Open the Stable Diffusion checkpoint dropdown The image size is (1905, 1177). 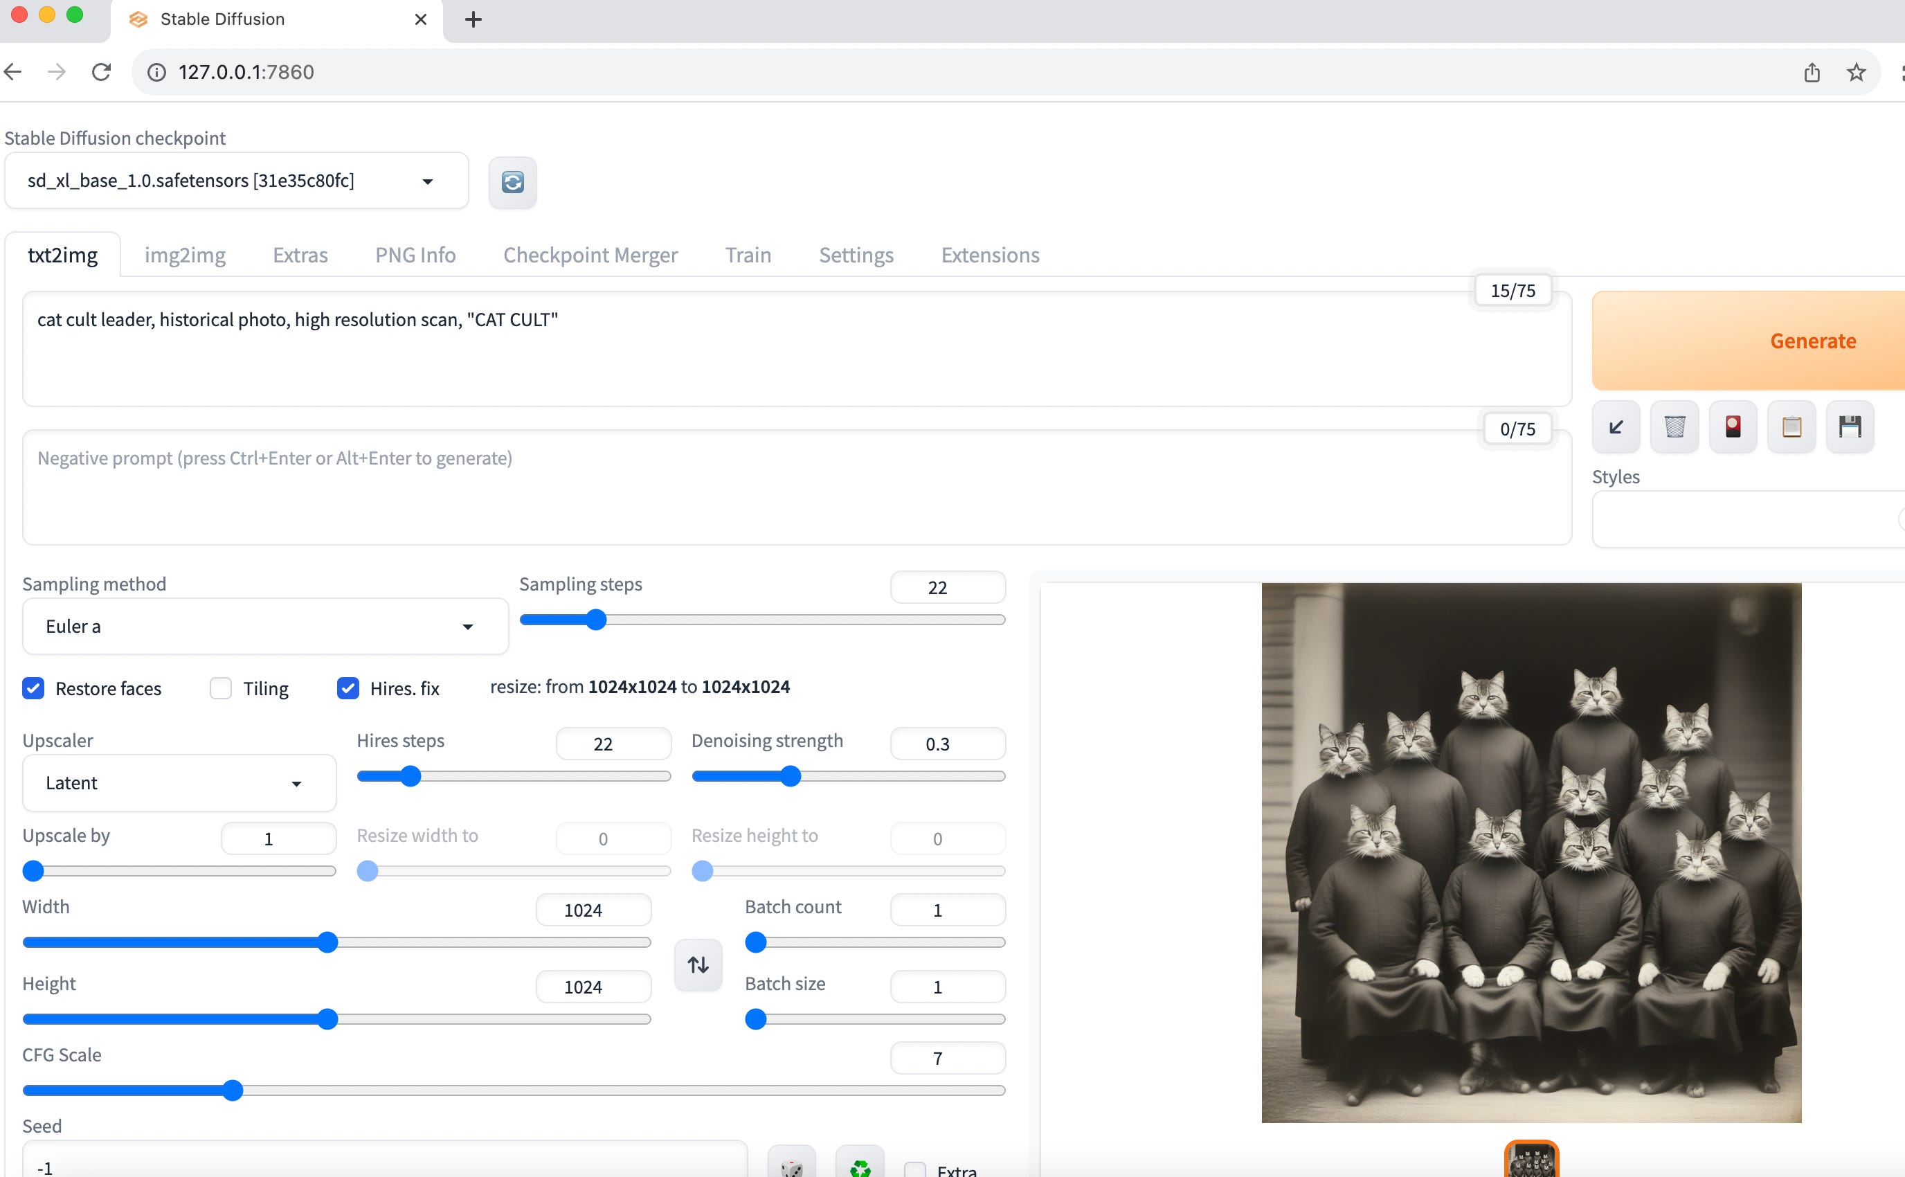236,181
